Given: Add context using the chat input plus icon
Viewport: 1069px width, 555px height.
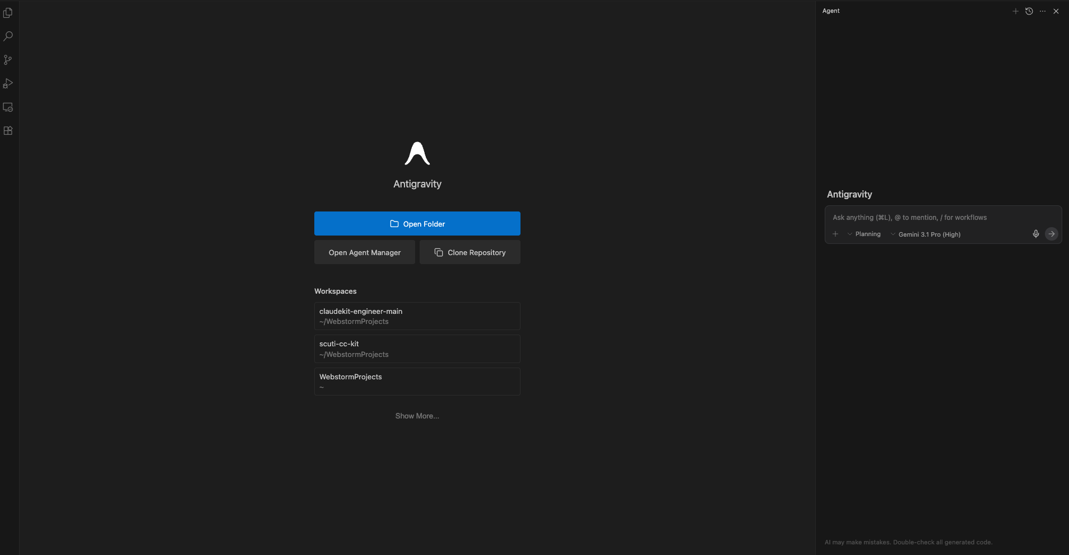Looking at the screenshot, I should point(835,234).
